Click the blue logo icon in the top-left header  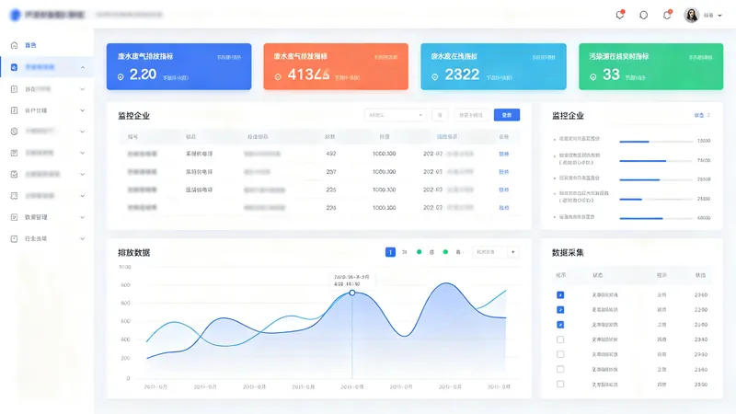[16, 15]
